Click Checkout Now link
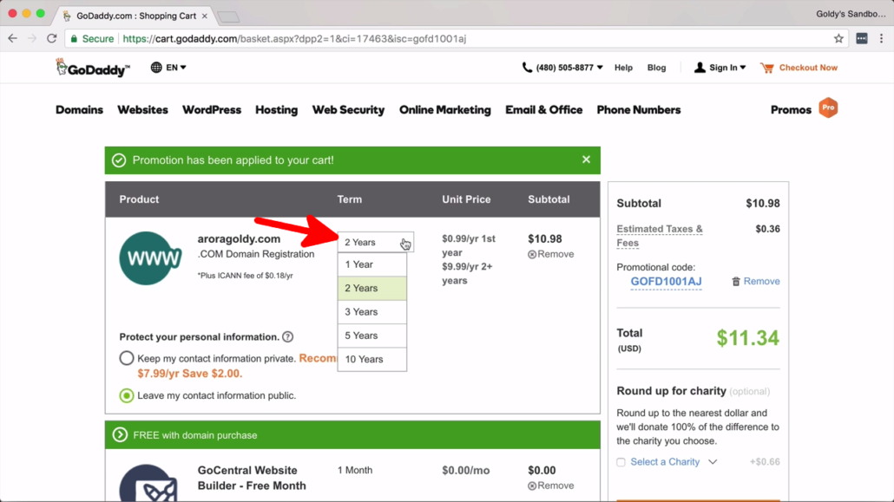This screenshot has height=502, width=894. (808, 68)
